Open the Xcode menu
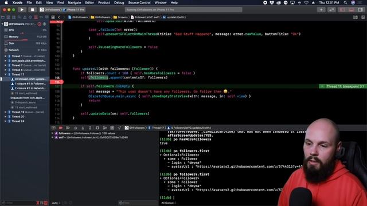Screen dimensions: 367x206 (17, 2)
